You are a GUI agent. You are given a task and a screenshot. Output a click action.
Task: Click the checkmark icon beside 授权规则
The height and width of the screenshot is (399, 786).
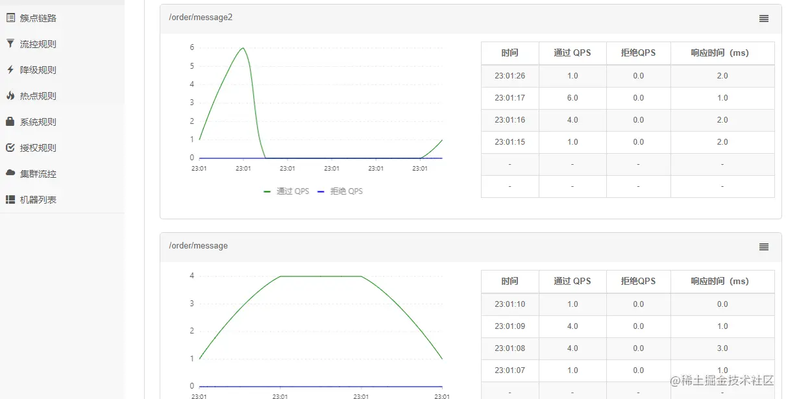click(10, 147)
